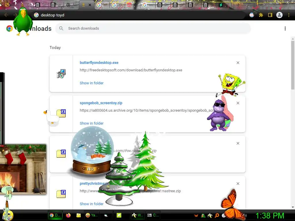Click the installer icon of butterflyondesktop.exe

pos(61,73)
